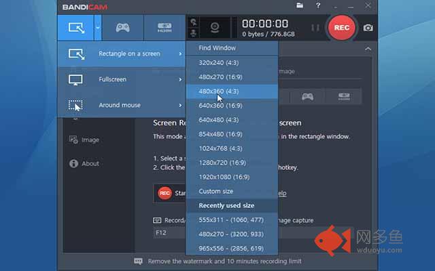Pick the 1920x1080 (16:9) size
Screen dimensions: 435x271
click(x=232, y=177)
